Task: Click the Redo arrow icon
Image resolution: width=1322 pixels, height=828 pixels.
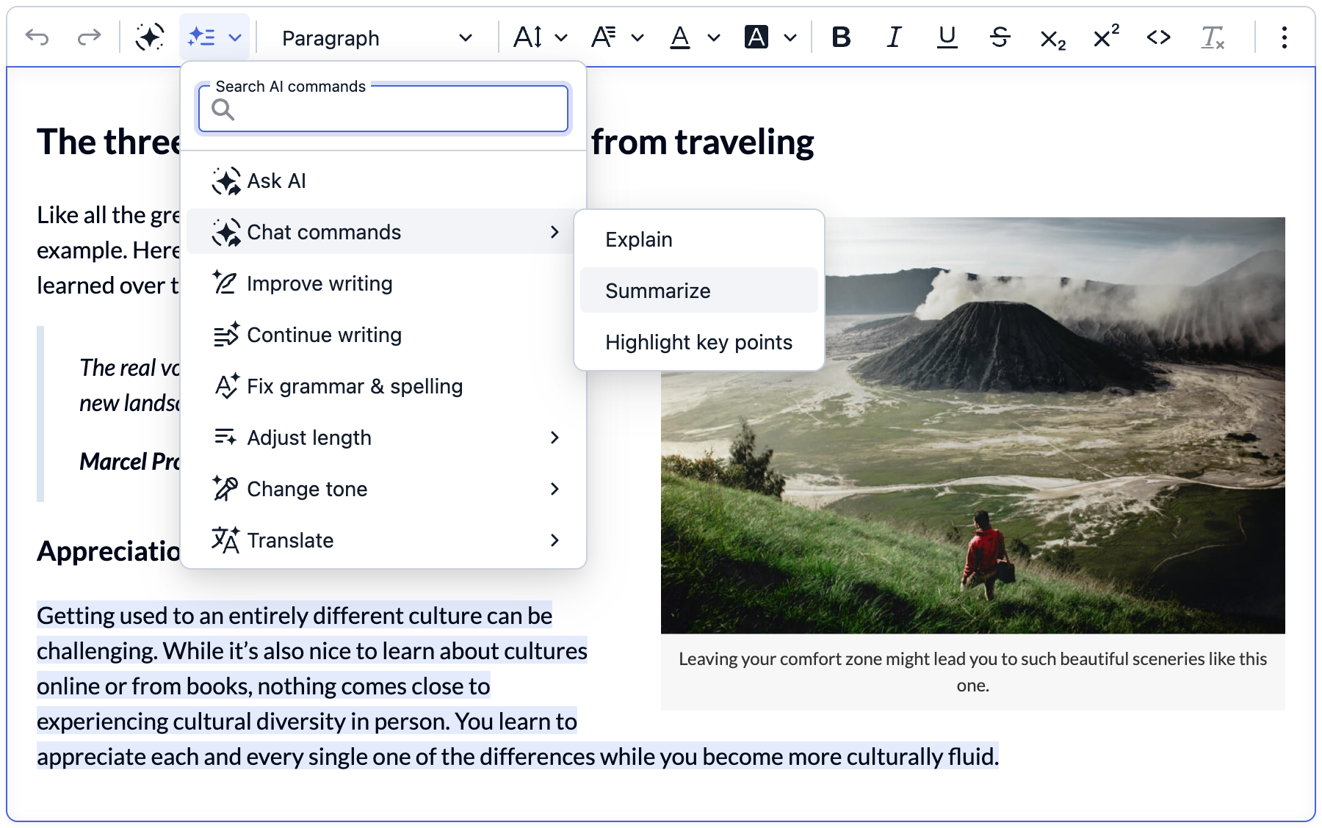Action: coord(89,37)
